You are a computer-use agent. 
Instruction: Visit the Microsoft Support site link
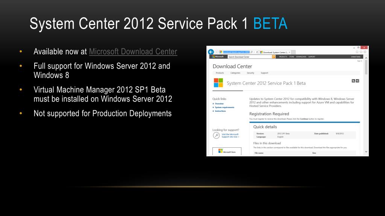tap(230, 135)
